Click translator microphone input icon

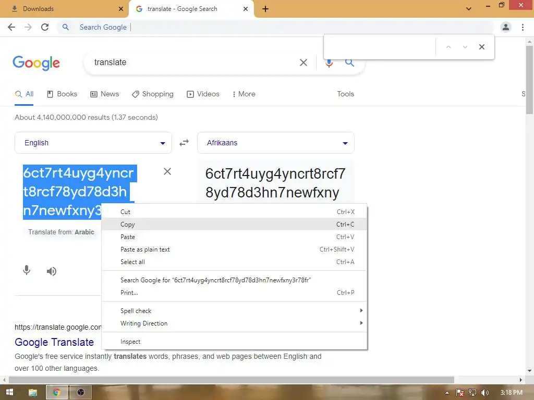pos(27,271)
